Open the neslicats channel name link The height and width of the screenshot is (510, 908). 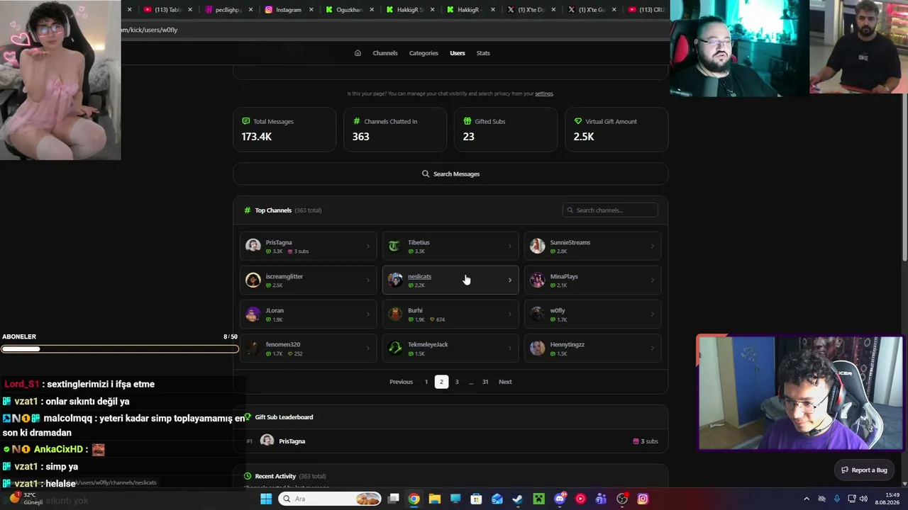coord(419,276)
